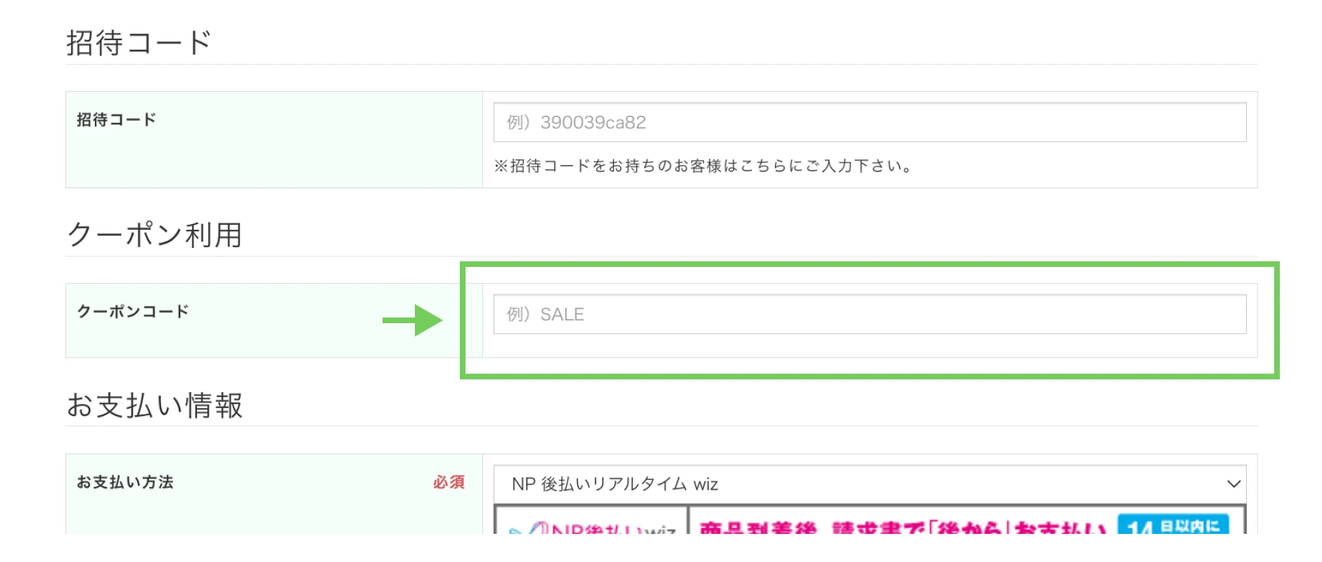Focus the クーポンコード coupon code input
The image size is (1322, 562).
869,314
